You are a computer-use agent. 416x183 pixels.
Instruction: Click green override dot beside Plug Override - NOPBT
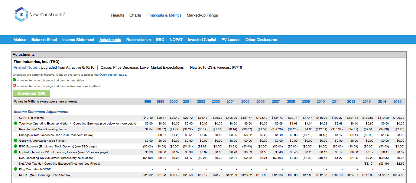(x=15, y=169)
